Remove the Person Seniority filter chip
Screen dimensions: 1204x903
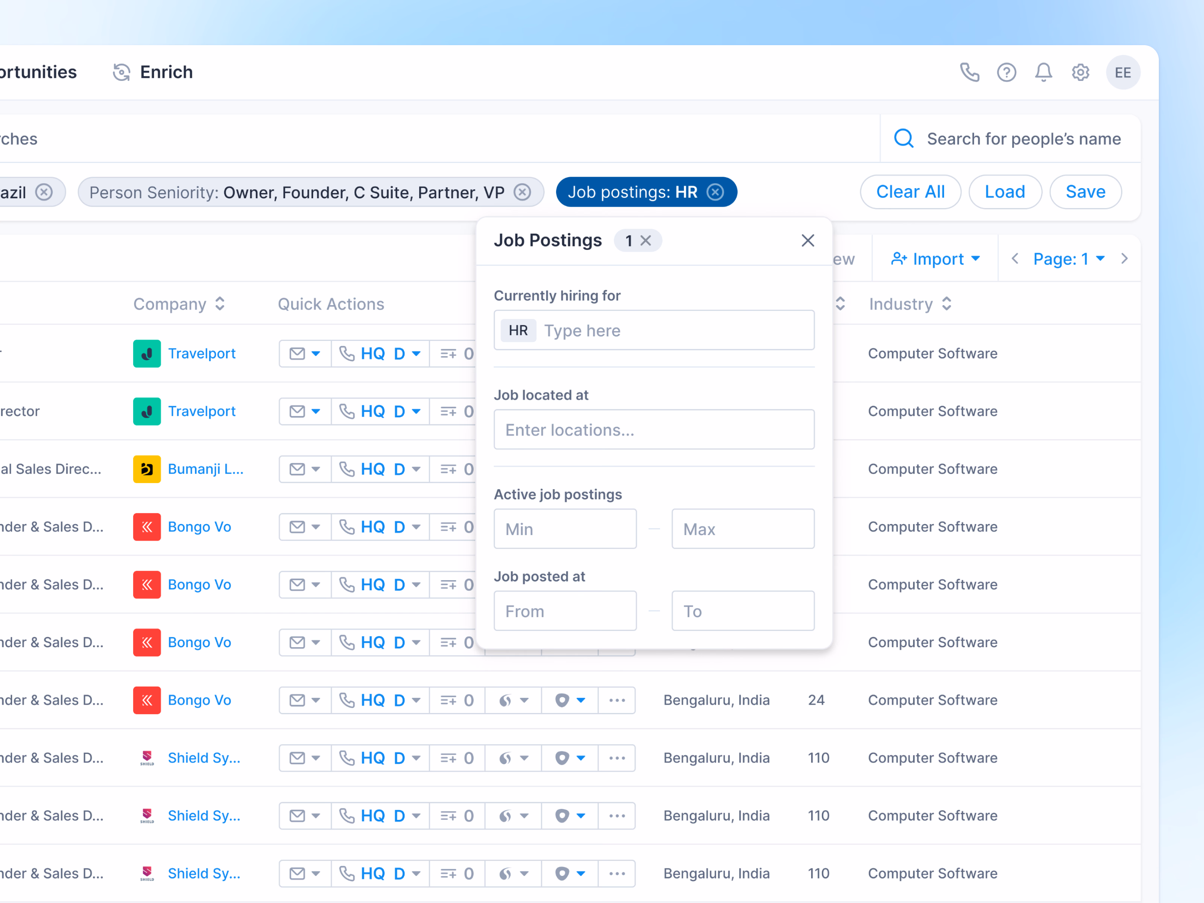coord(522,192)
